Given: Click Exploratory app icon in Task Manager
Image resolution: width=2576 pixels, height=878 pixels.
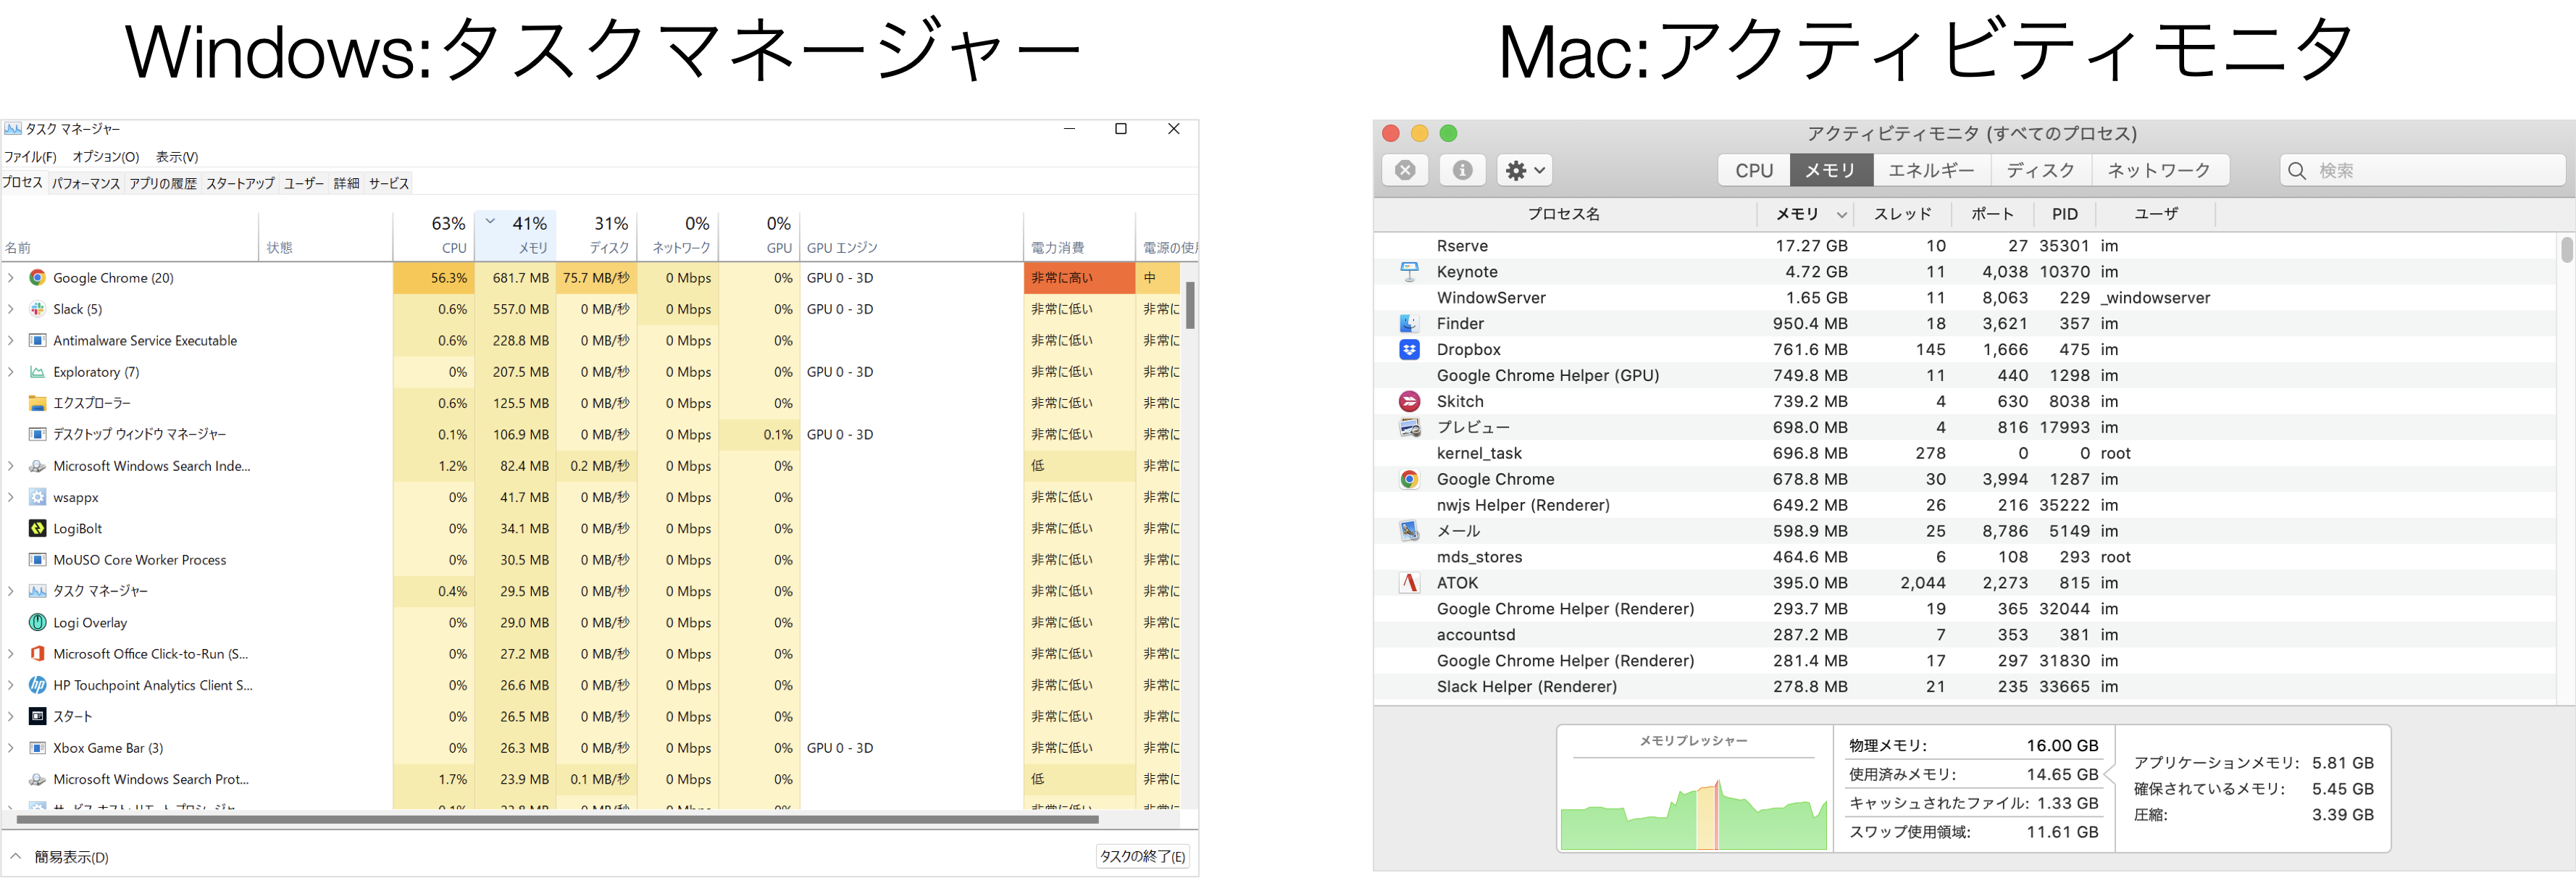Looking at the screenshot, I should click(x=37, y=372).
